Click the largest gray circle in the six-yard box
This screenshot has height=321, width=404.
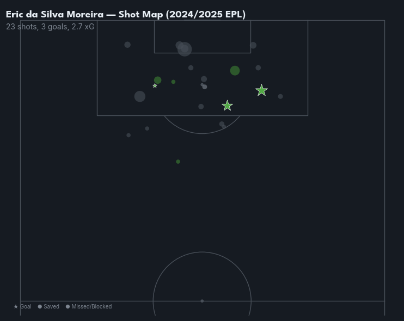point(185,50)
